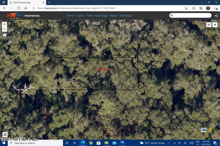Open the Windows Start menu
This screenshot has width=220, height=146.
point(4,143)
